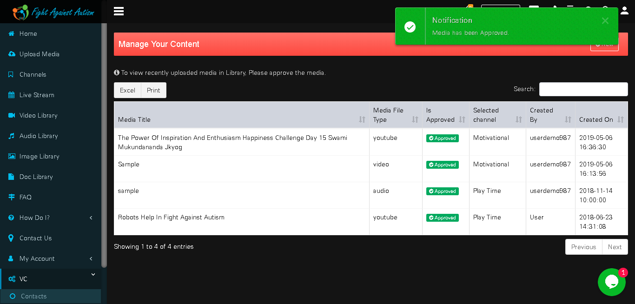The image size is (635, 304).
Task: Collapse the VC section chevron
Action: (x=93, y=275)
